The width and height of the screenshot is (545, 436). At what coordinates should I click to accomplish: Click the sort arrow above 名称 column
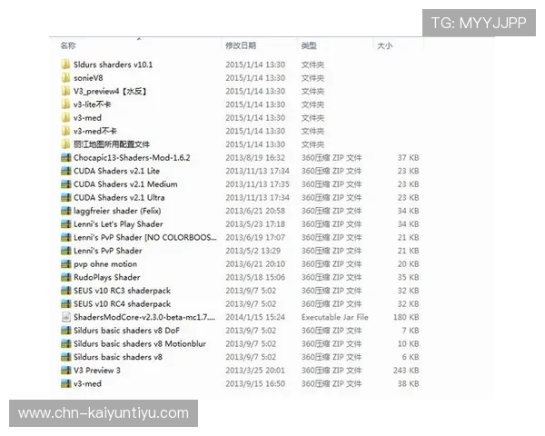pyautogui.click(x=139, y=39)
